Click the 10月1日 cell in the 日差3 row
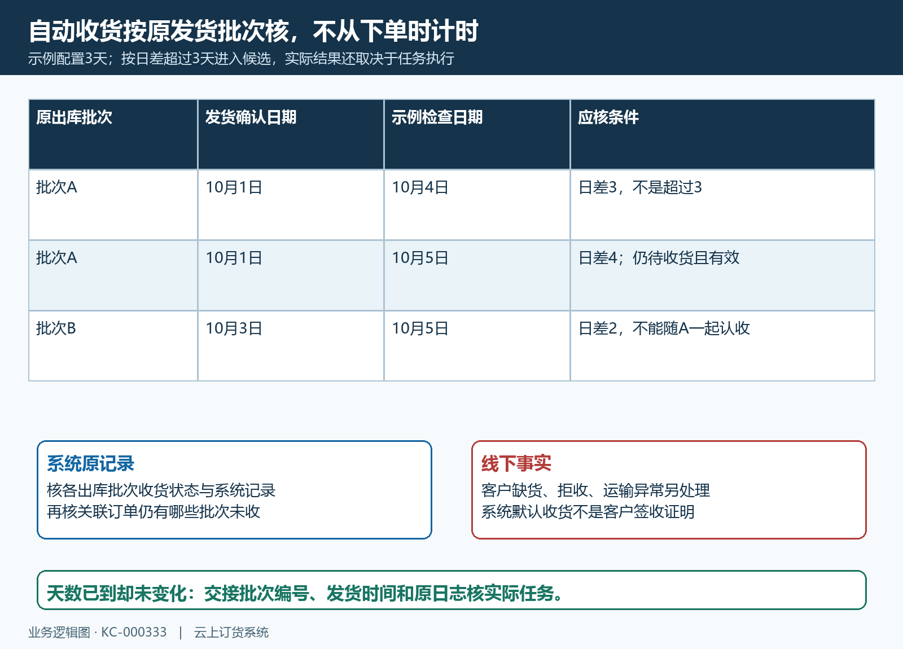 tap(291, 205)
